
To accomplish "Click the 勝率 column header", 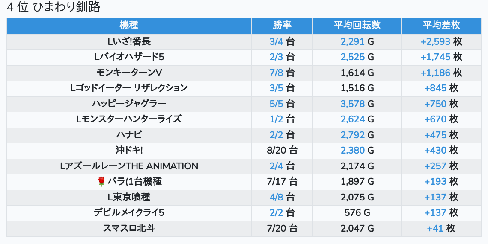I will click(x=282, y=26).
